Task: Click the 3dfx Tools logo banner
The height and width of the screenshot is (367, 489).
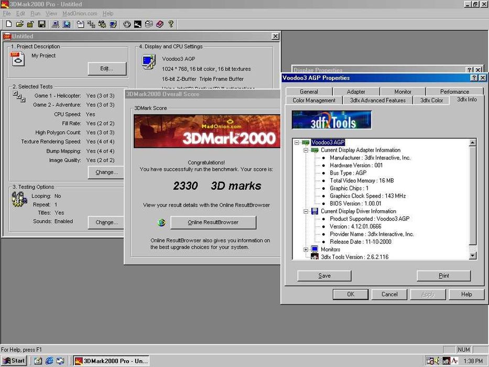Action: pyautogui.click(x=332, y=120)
